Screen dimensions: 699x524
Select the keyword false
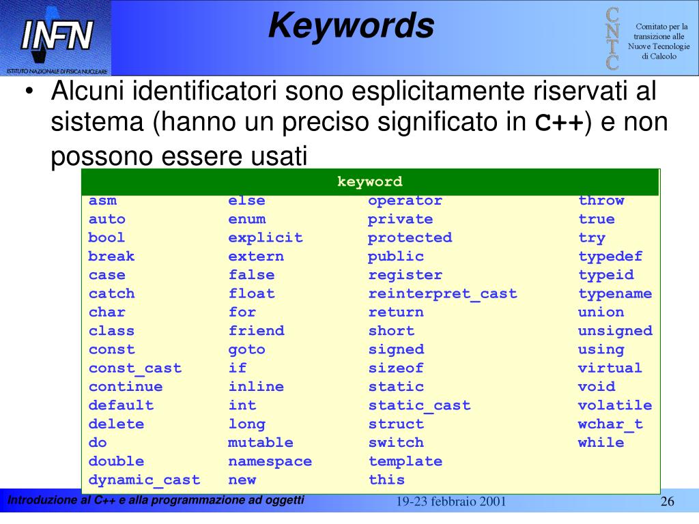tap(252, 275)
